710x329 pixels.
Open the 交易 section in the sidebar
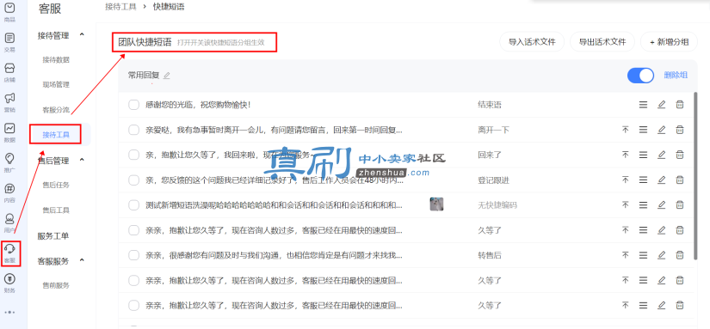click(x=9, y=42)
